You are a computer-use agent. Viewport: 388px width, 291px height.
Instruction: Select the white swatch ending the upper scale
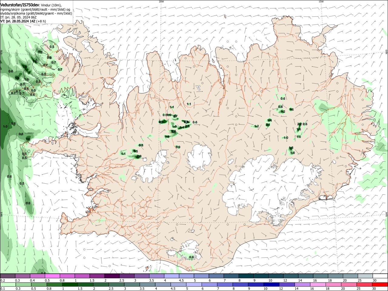tap(380, 276)
